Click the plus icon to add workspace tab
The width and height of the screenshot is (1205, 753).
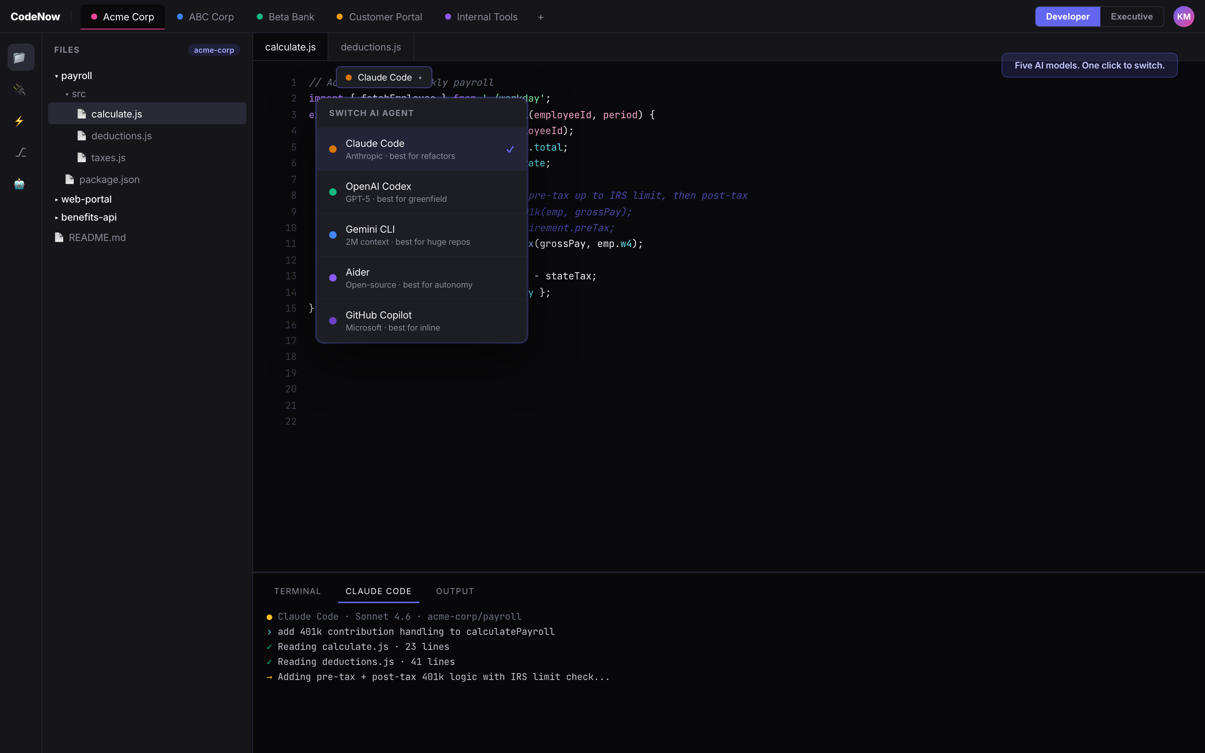[x=541, y=17]
